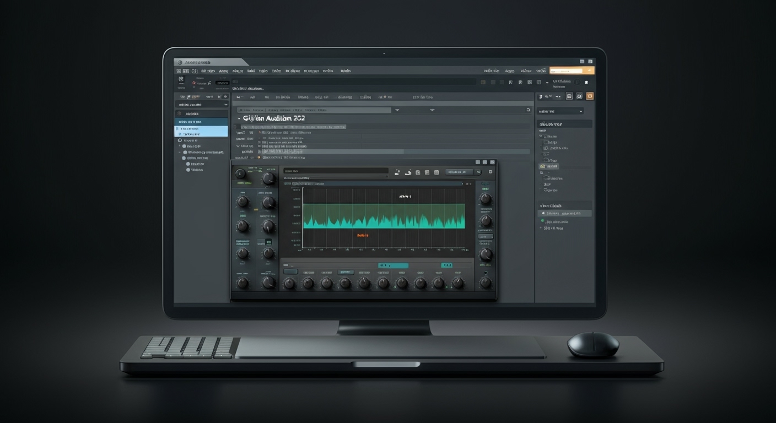Open the media browser icon beside the orange icon
Screen dimensions: 776x423
tap(569, 96)
